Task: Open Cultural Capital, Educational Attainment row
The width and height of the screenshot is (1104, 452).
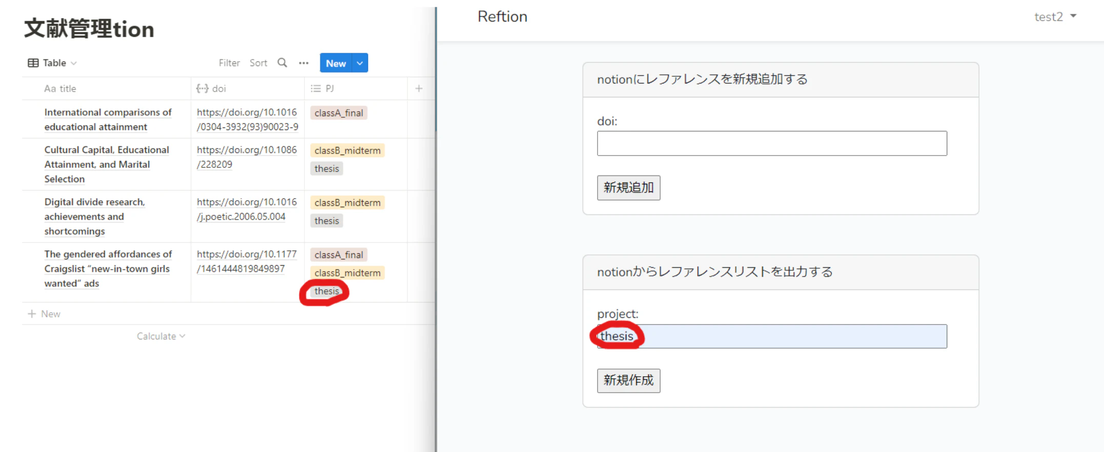Action: (107, 164)
